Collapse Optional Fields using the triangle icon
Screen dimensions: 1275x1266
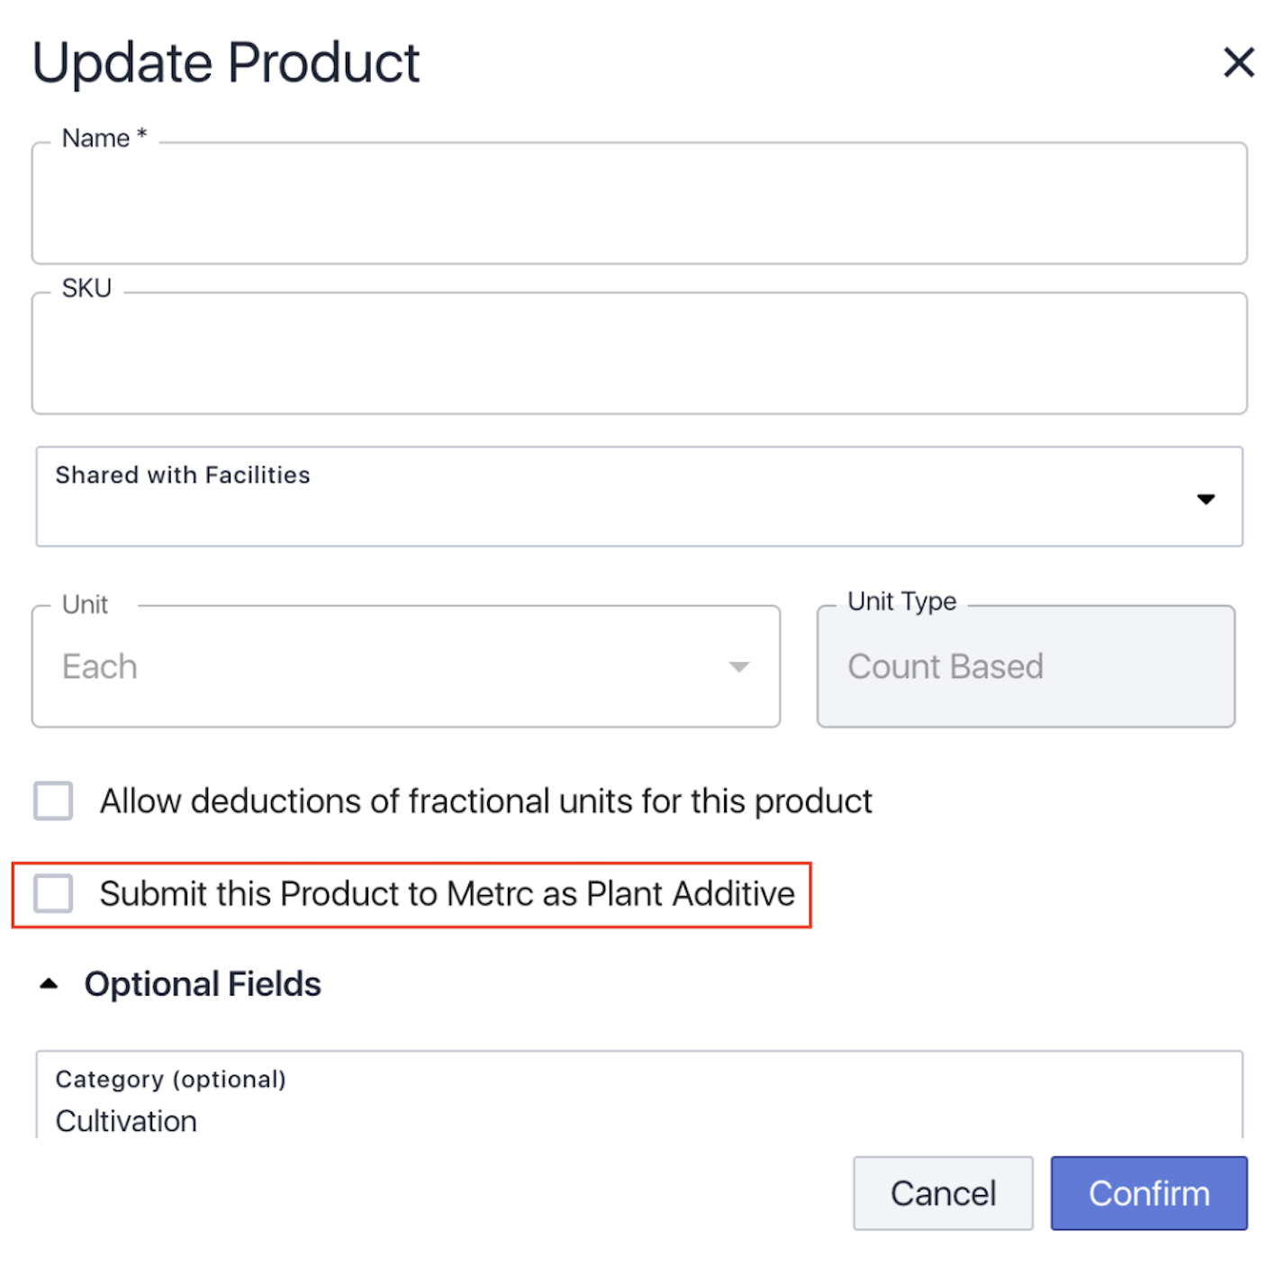click(x=50, y=984)
